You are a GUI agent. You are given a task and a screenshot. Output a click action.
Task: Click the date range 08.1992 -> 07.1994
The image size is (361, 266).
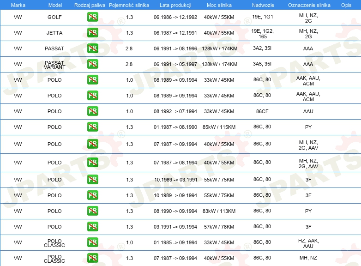[175, 111]
